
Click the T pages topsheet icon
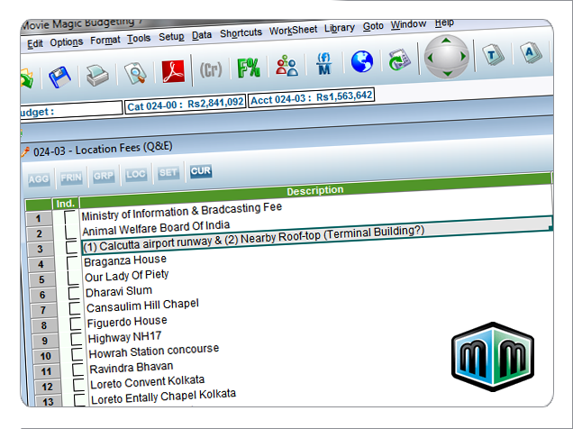pyautogui.click(x=493, y=55)
